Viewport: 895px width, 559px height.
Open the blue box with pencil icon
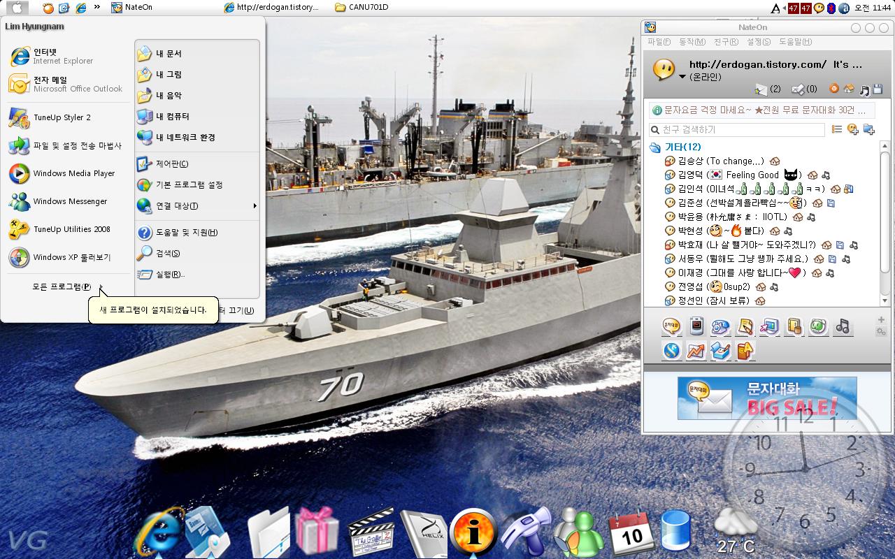coord(721,351)
